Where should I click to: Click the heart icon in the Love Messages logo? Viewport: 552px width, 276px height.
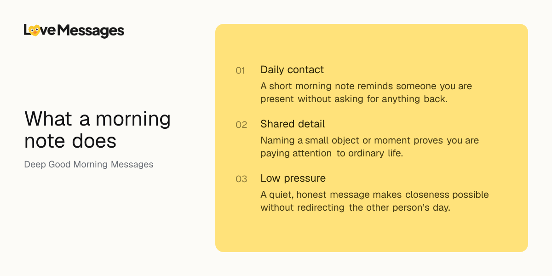tap(34, 31)
